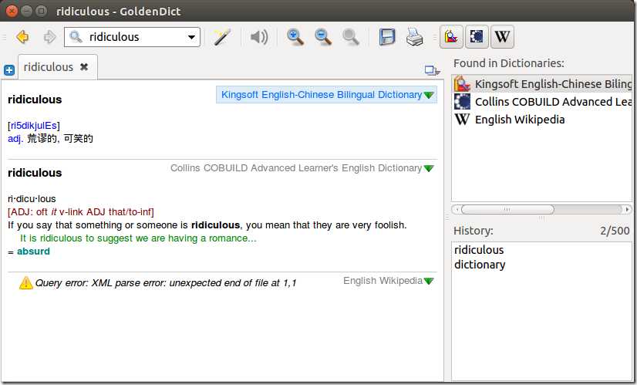The width and height of the screenshot is (637, 385).
Task: Click the 'Query error: XML parse error' message
Action: point(166,283)
